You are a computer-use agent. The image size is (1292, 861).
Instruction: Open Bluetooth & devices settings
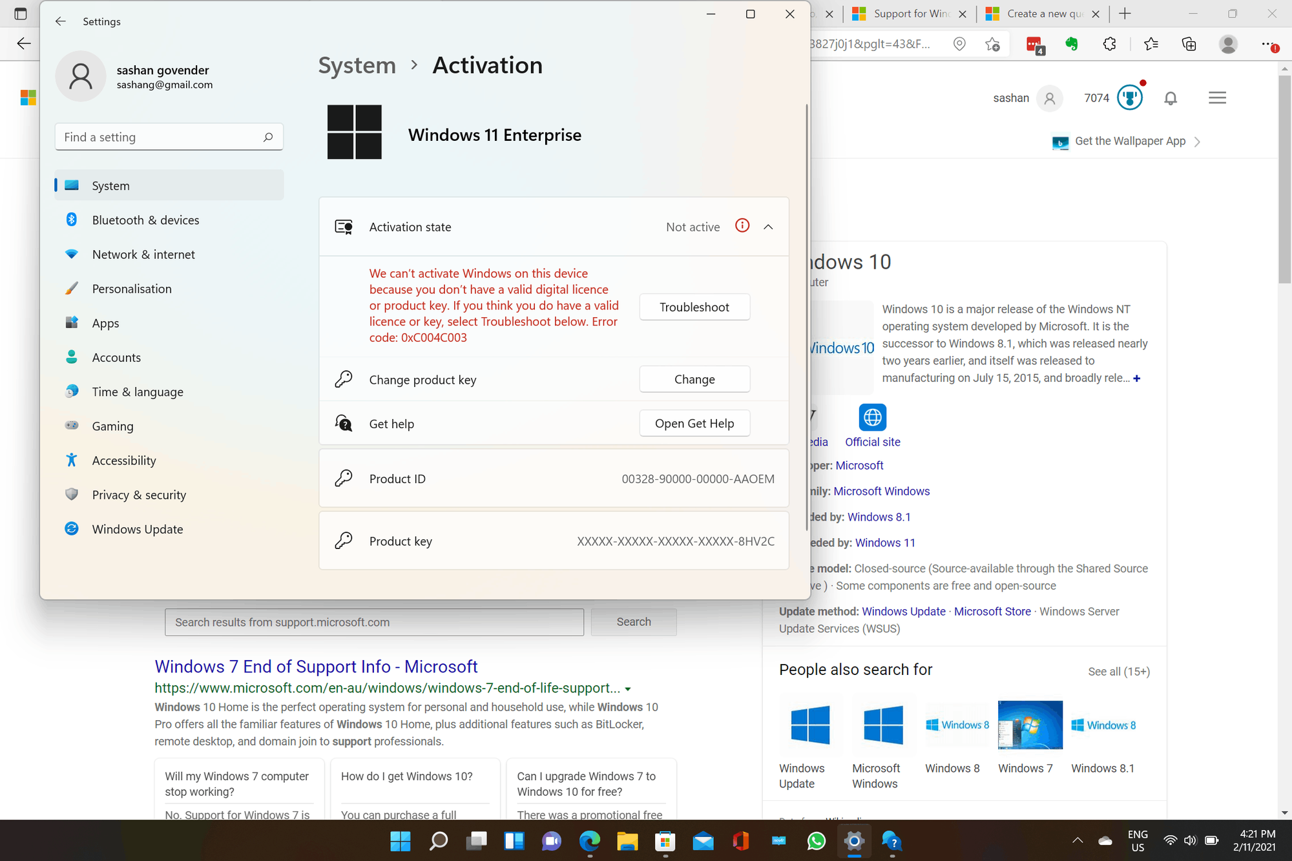pyautogui.click(x=145, y=220)
